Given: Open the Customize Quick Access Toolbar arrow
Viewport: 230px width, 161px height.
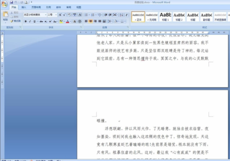Looking at the screenshot, I should pos(31,2).
